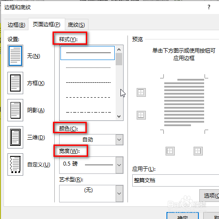This screenshot has width=219, height=219.
Task: Click the 方框(X) setting label
Action: tap(36, 83)
